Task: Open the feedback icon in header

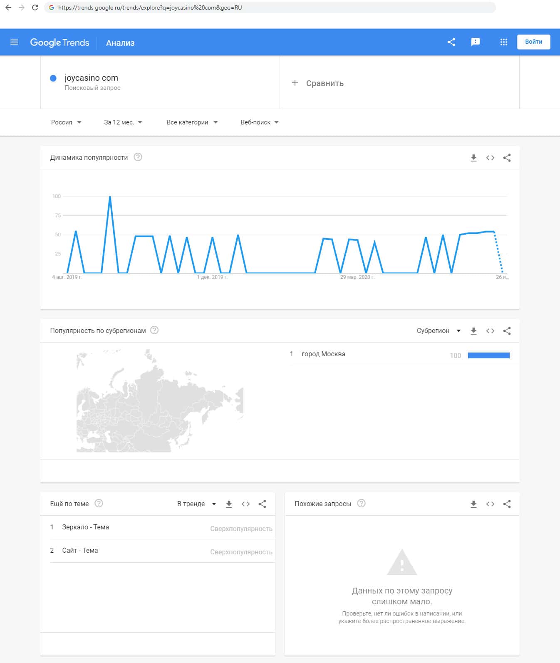Action: (x=475, y=42)
